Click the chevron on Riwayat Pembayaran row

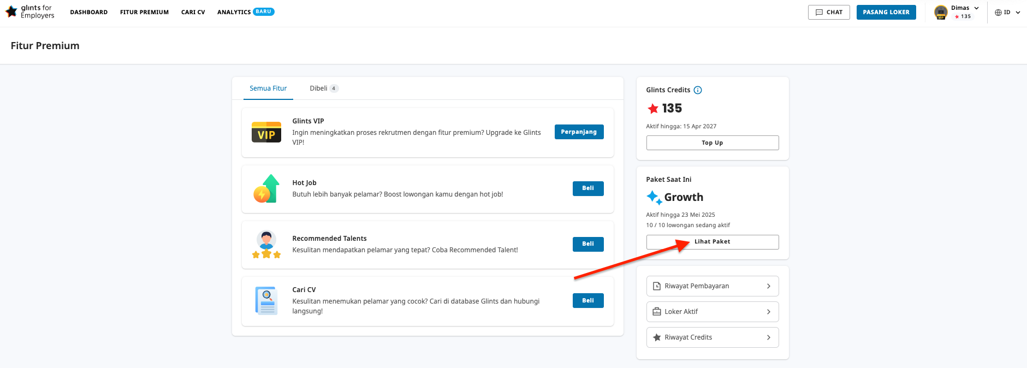(x=769, y=286)
